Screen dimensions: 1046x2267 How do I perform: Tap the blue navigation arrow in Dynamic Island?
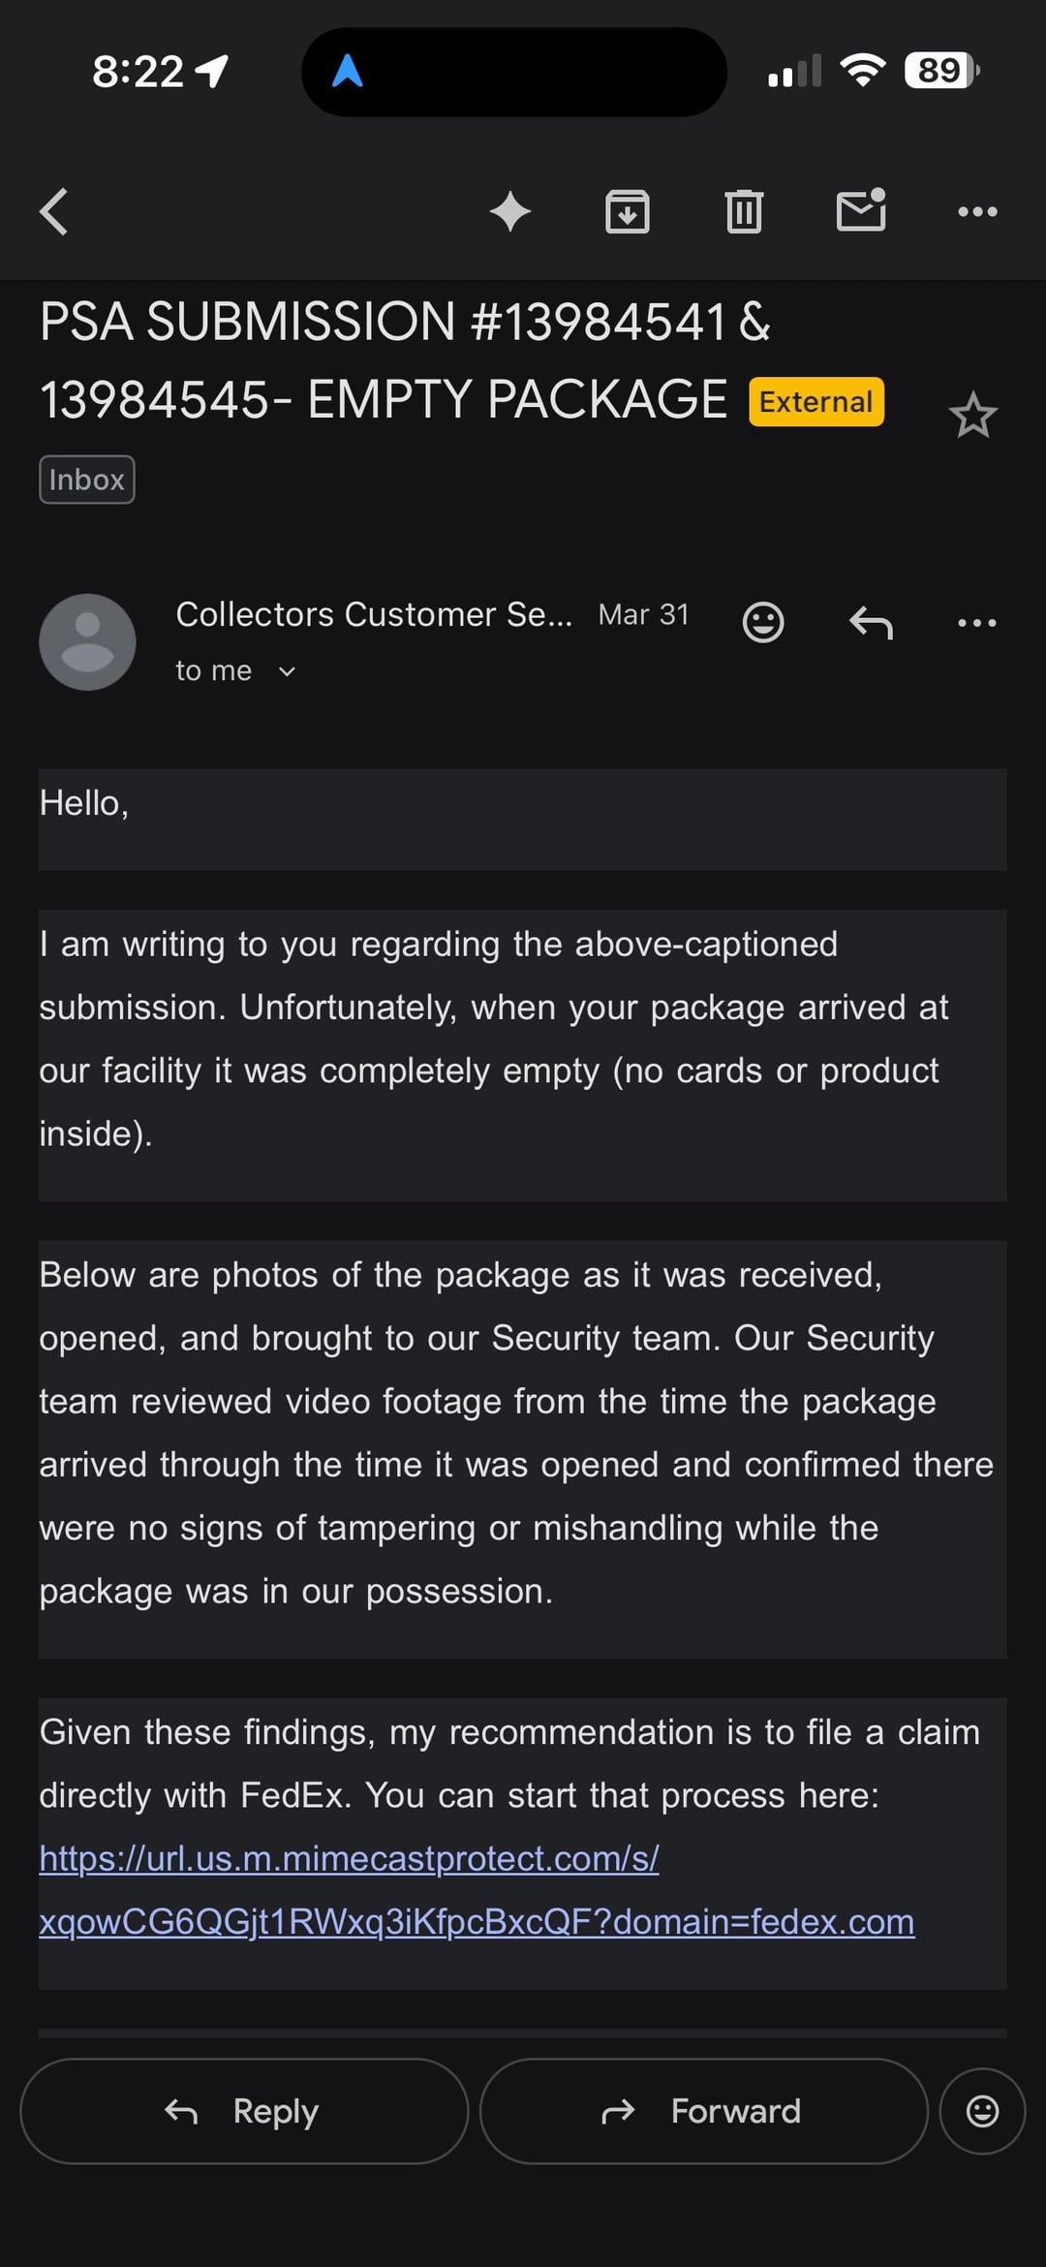(348, 71)
